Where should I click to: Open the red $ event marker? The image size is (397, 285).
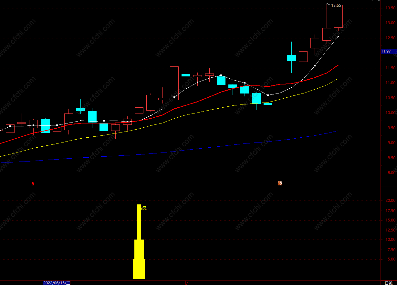(33, 184)
